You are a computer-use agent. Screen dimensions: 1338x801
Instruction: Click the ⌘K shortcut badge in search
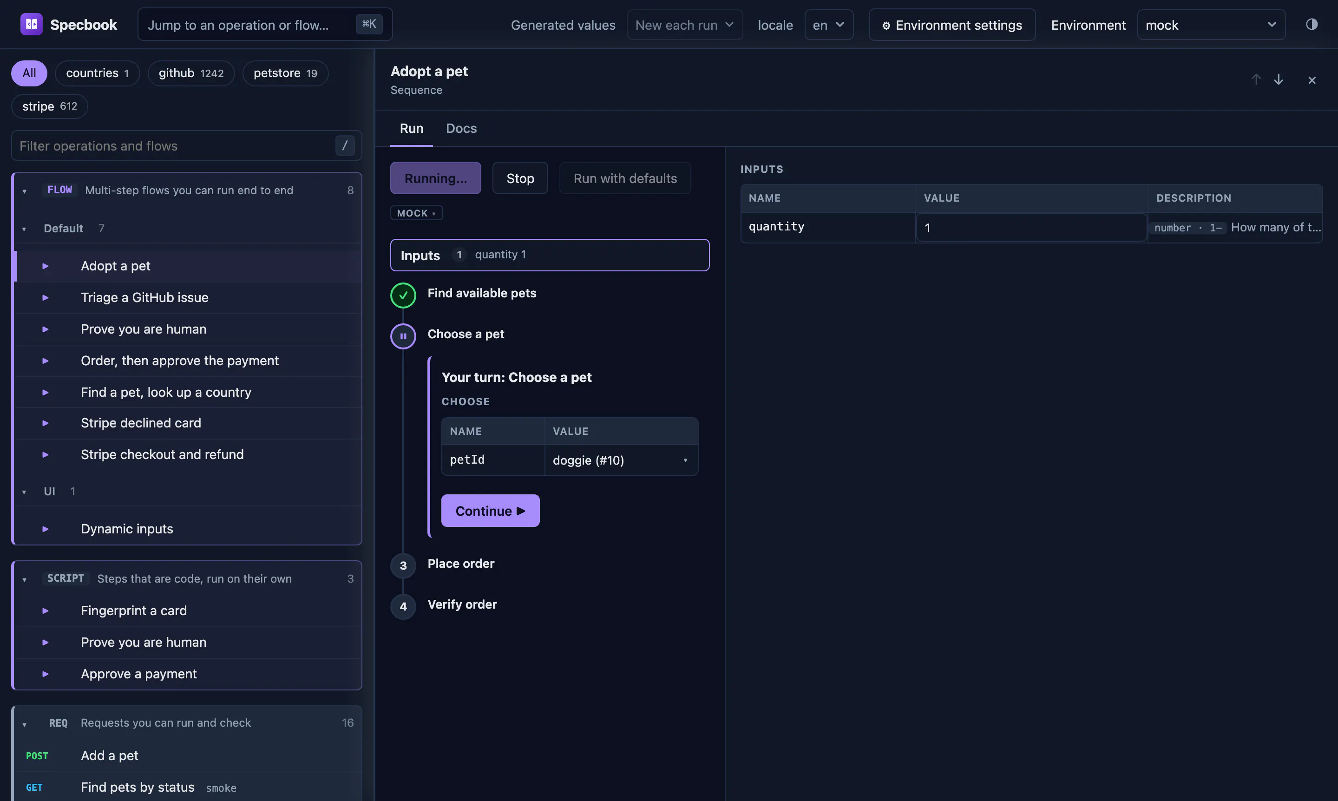(x=369, y=24)
